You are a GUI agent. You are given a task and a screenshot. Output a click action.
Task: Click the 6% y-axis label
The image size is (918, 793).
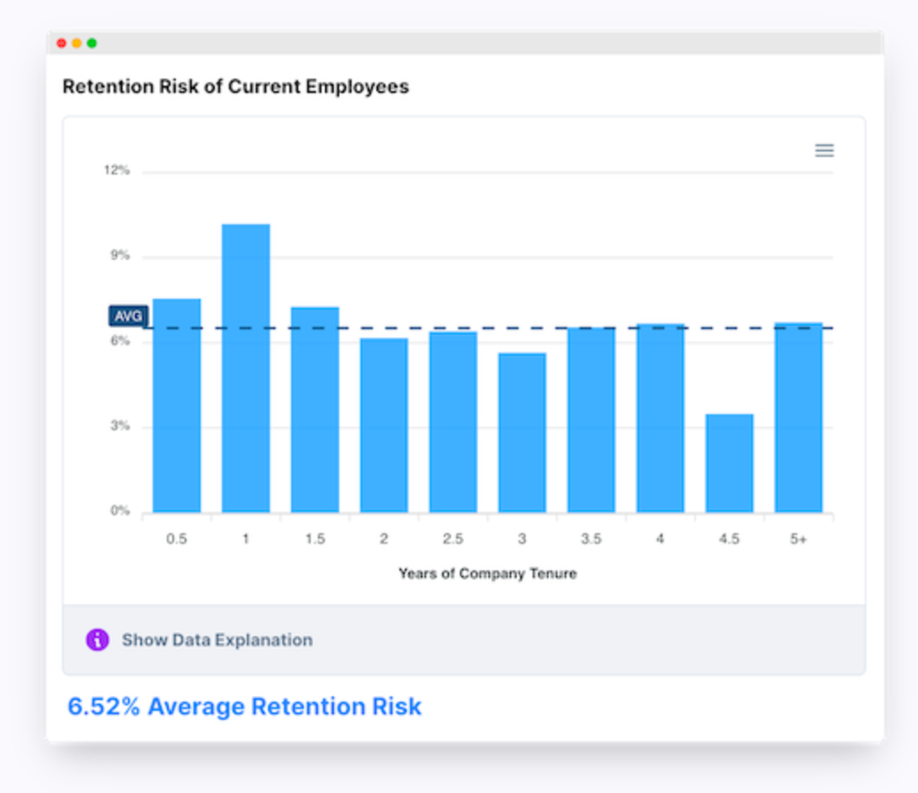(x=120, y=341)
